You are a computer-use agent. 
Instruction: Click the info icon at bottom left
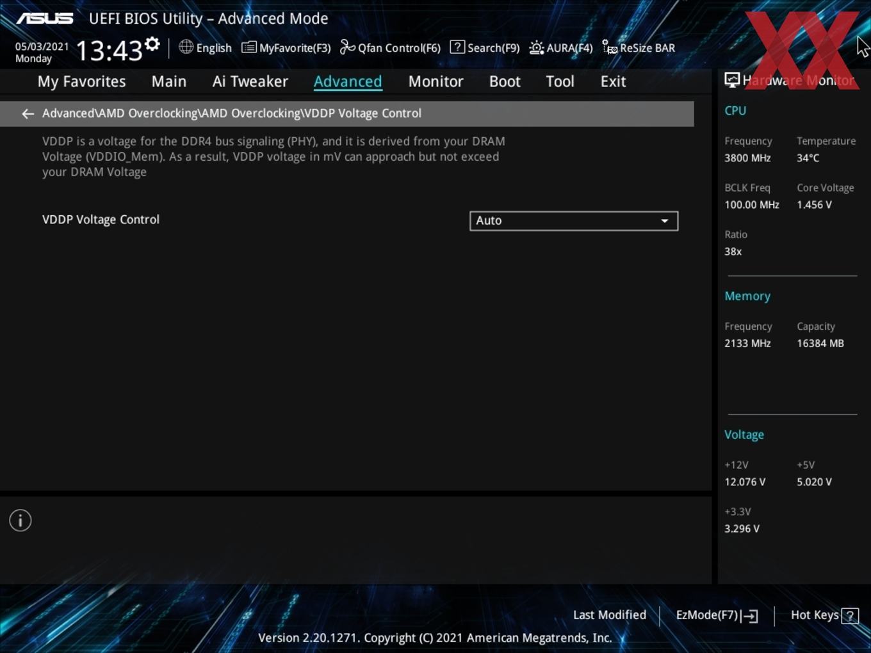20,520
